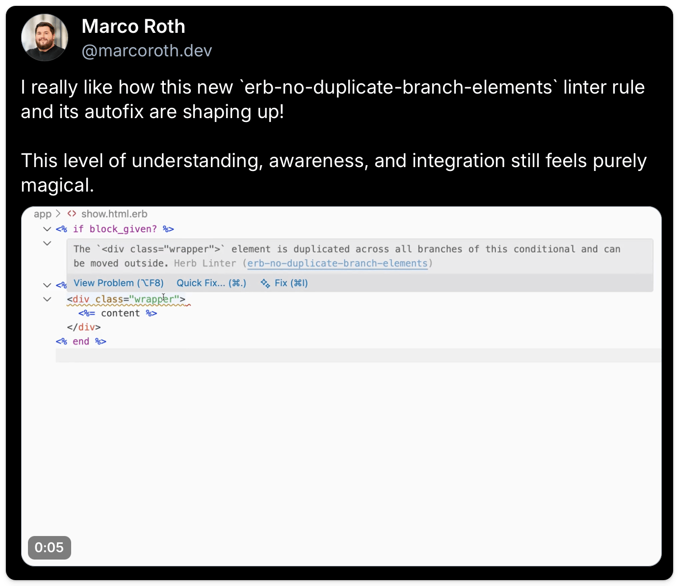Open the erb-no-duplicate-branch-elements rule link

(338, 264)
